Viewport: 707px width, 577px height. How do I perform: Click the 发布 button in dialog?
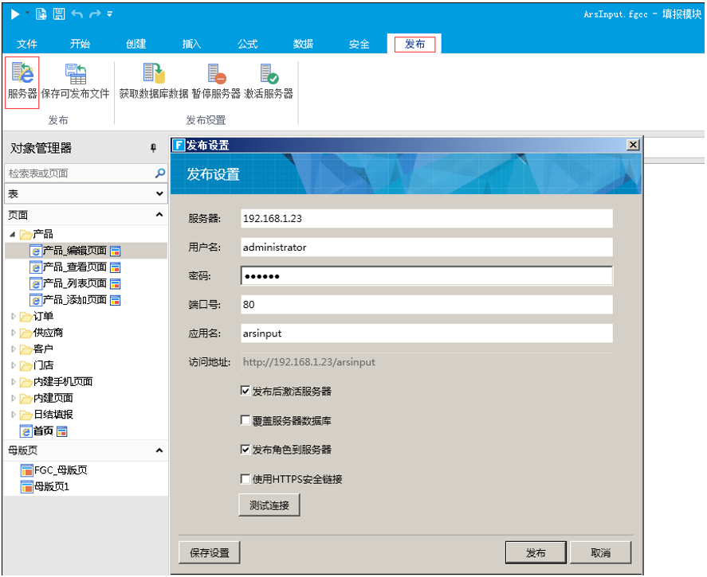536,553
